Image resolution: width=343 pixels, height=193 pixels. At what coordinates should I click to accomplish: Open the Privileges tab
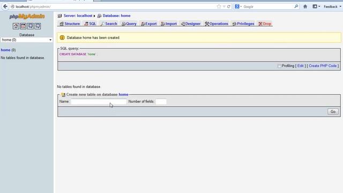click(243, 24)
